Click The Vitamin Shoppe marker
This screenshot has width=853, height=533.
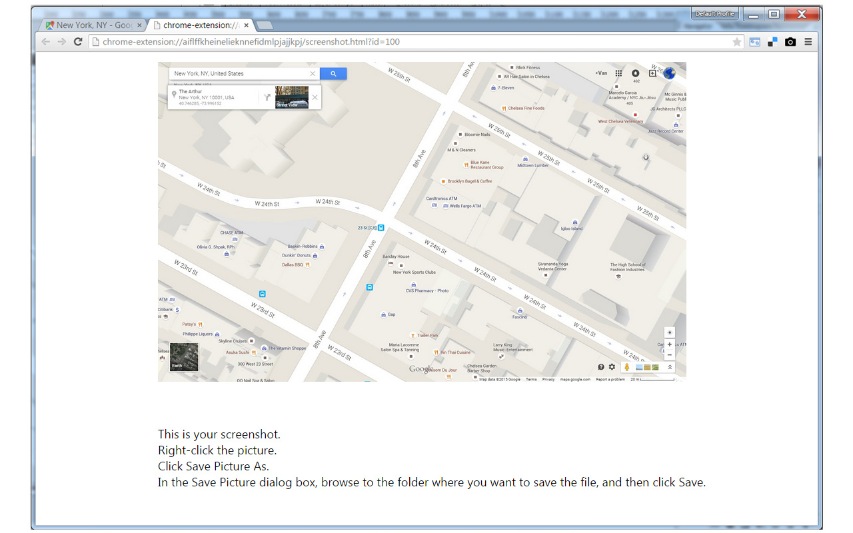[264, 348]
